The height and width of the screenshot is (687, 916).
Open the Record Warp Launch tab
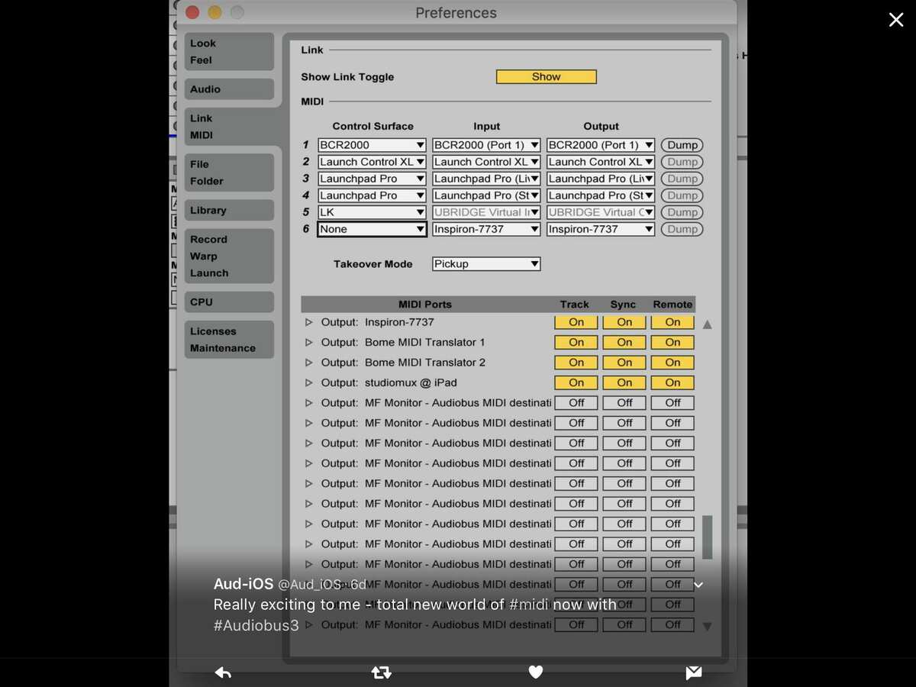229,256
